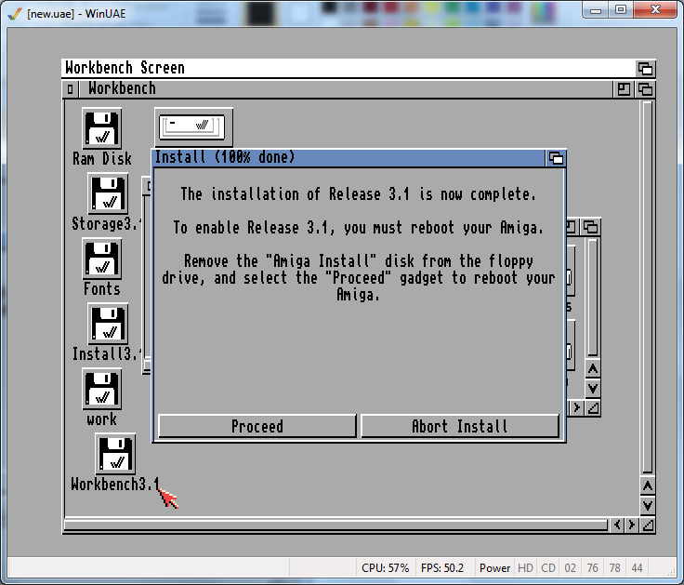
Task: Click the Workbench horizontal scrollbar
Action: pos(335,525)
